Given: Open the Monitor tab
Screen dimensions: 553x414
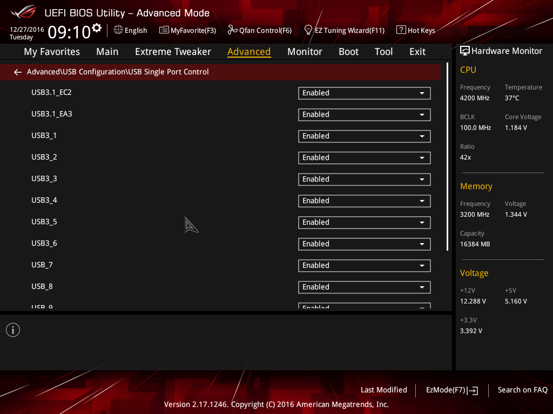Looking at the screenshot, I should [x=305, y=52].
